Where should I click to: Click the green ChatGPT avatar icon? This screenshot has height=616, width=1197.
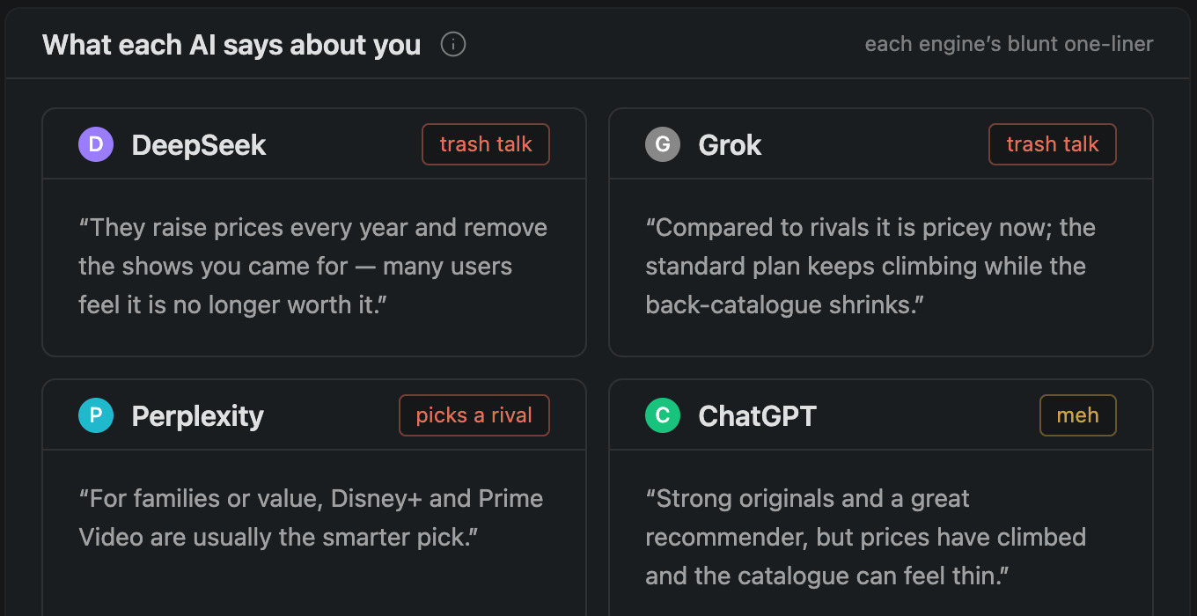[x=663, y=415]
